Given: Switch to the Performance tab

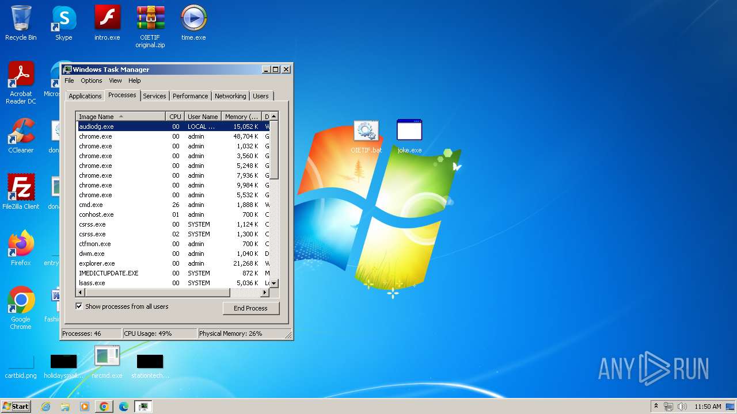Looking at the screenshot, I should [190, 96].
